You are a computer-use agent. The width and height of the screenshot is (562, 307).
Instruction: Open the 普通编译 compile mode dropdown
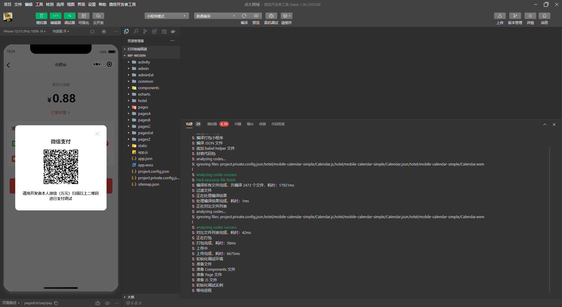point(216,16)
